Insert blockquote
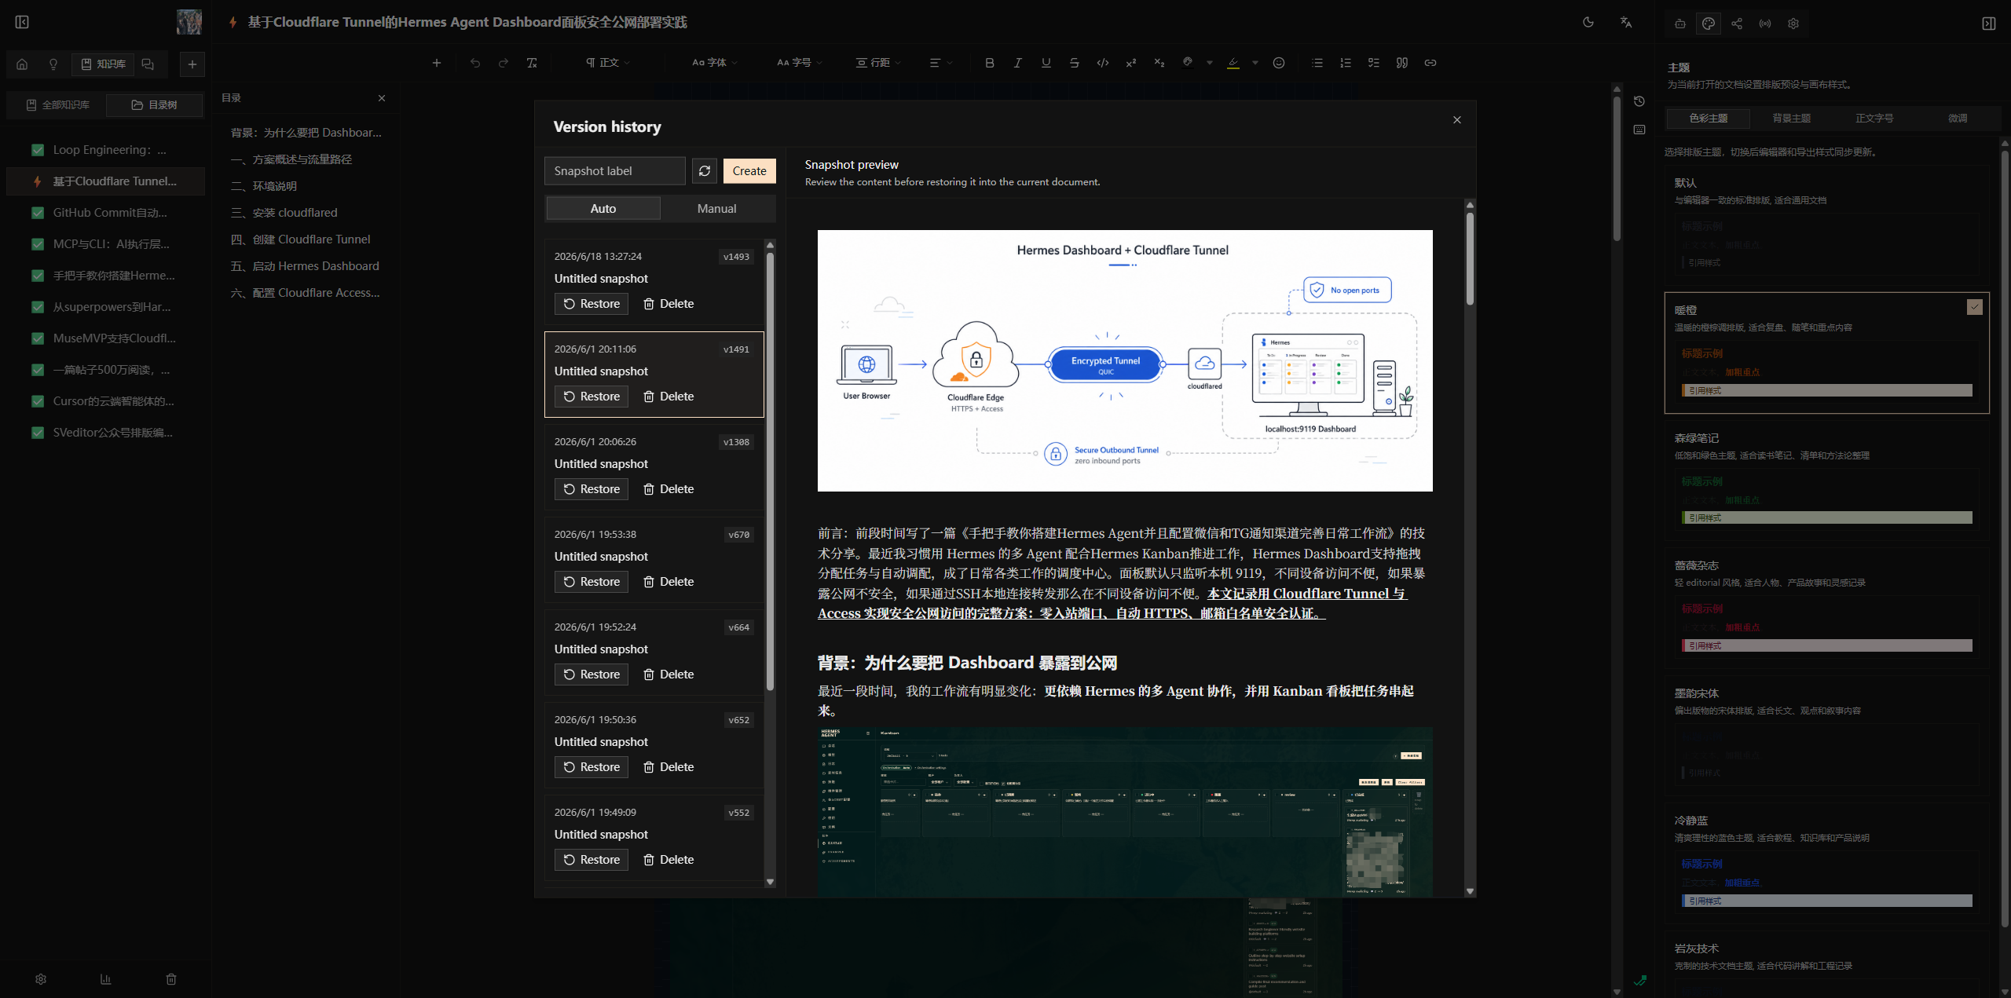 click(x=1402, y=63)
